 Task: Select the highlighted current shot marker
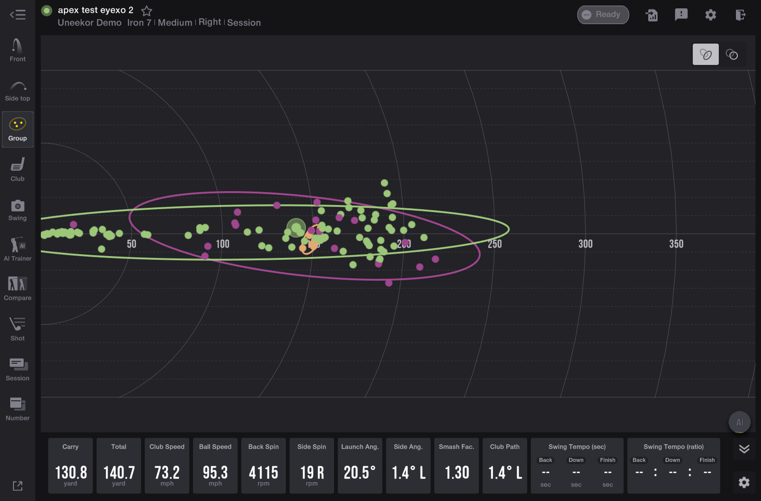coord(296,228)
